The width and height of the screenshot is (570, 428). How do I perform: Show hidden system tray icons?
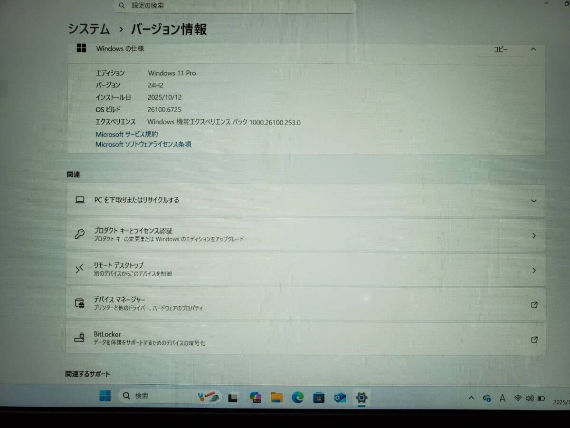pos(471,399)
